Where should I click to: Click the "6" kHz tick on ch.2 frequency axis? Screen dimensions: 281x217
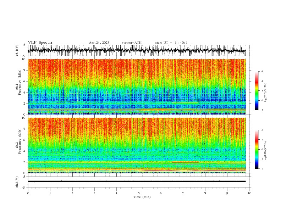pos(25,140)
